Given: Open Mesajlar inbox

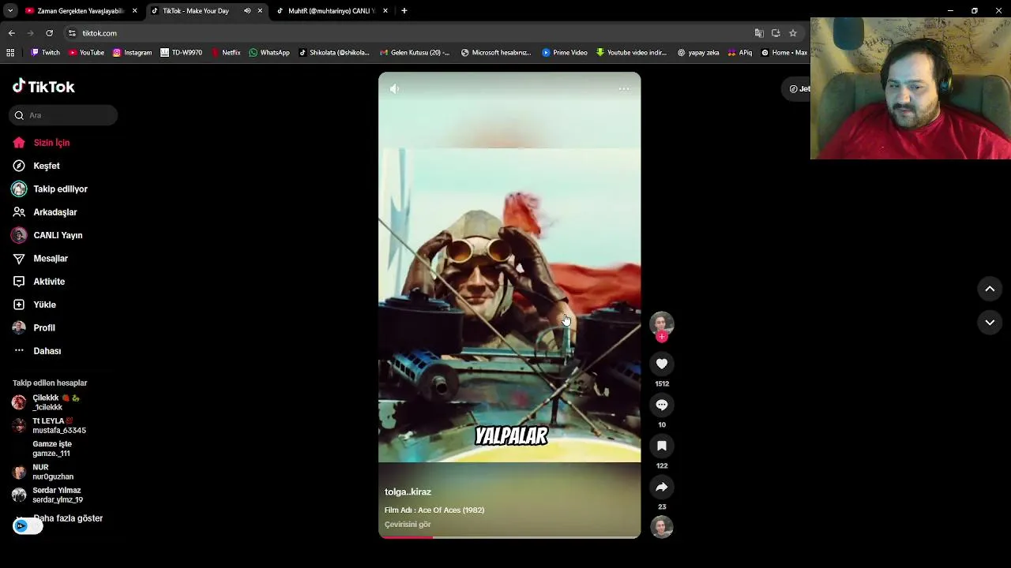Looking at the screenshot, I should coord(40,259).
